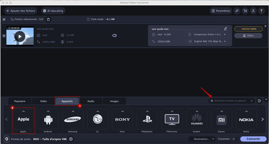The width and height of the screenshot is (269, 144).
Task: Click the device detection icon next to search
Action: 259,101
